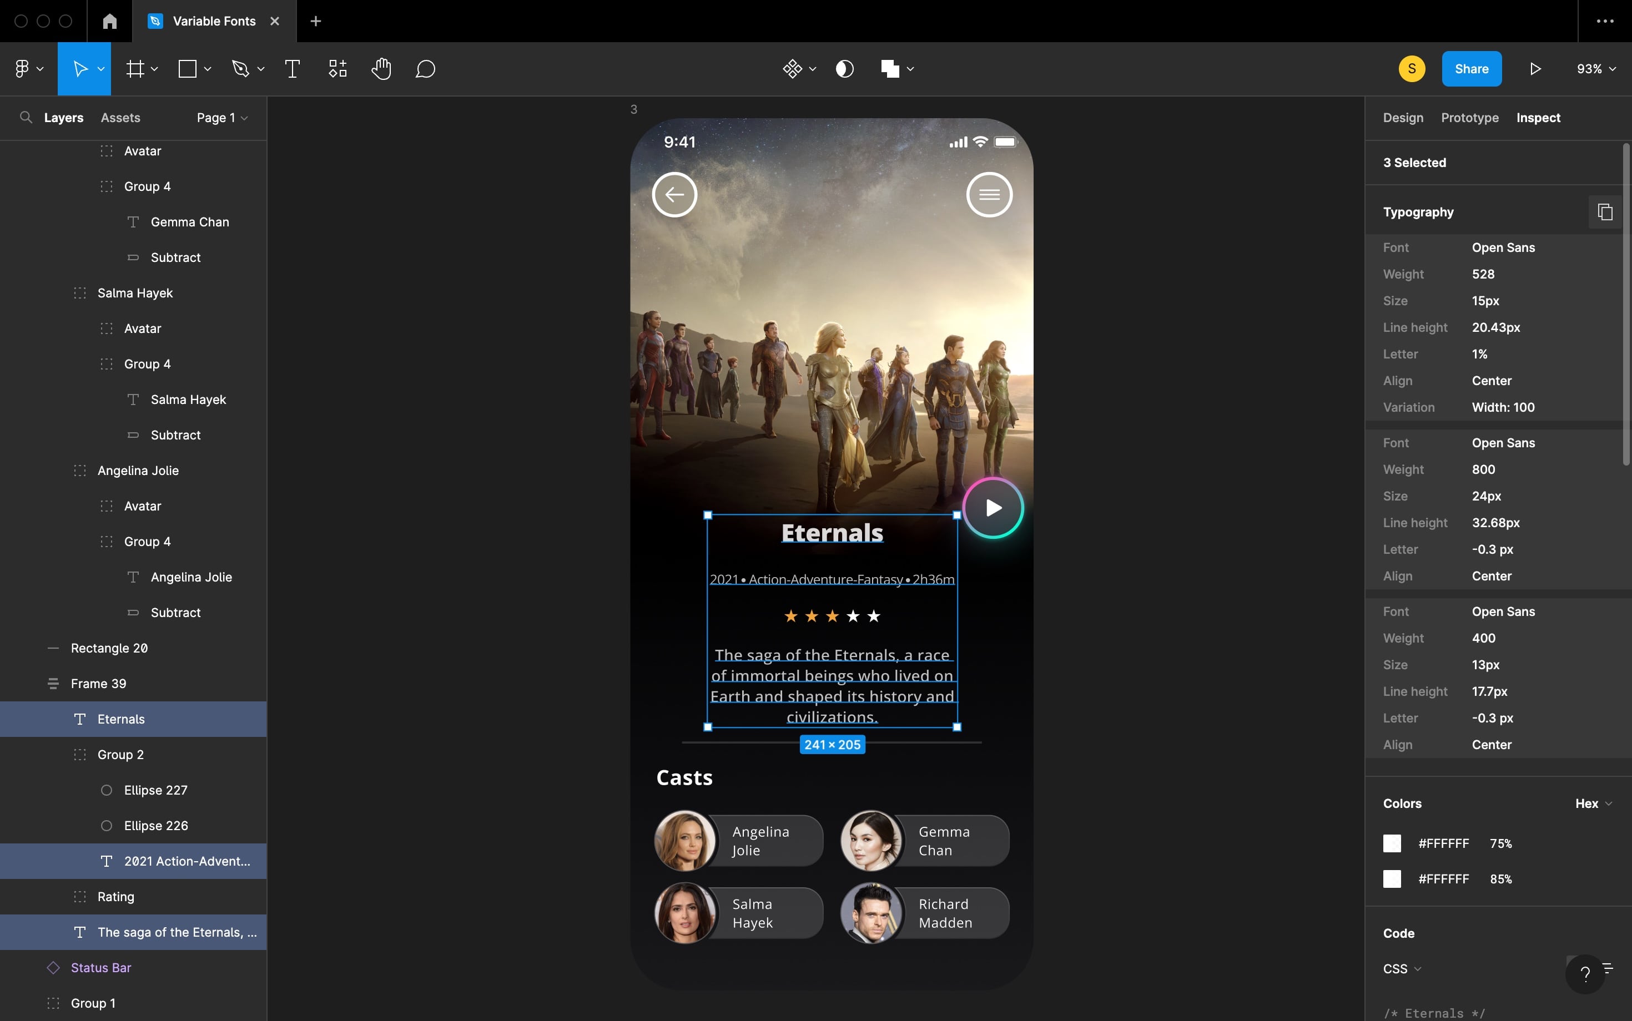Select the Frame tool
The width and height of the screenshot is (1632, 1021).
point(136,69)
